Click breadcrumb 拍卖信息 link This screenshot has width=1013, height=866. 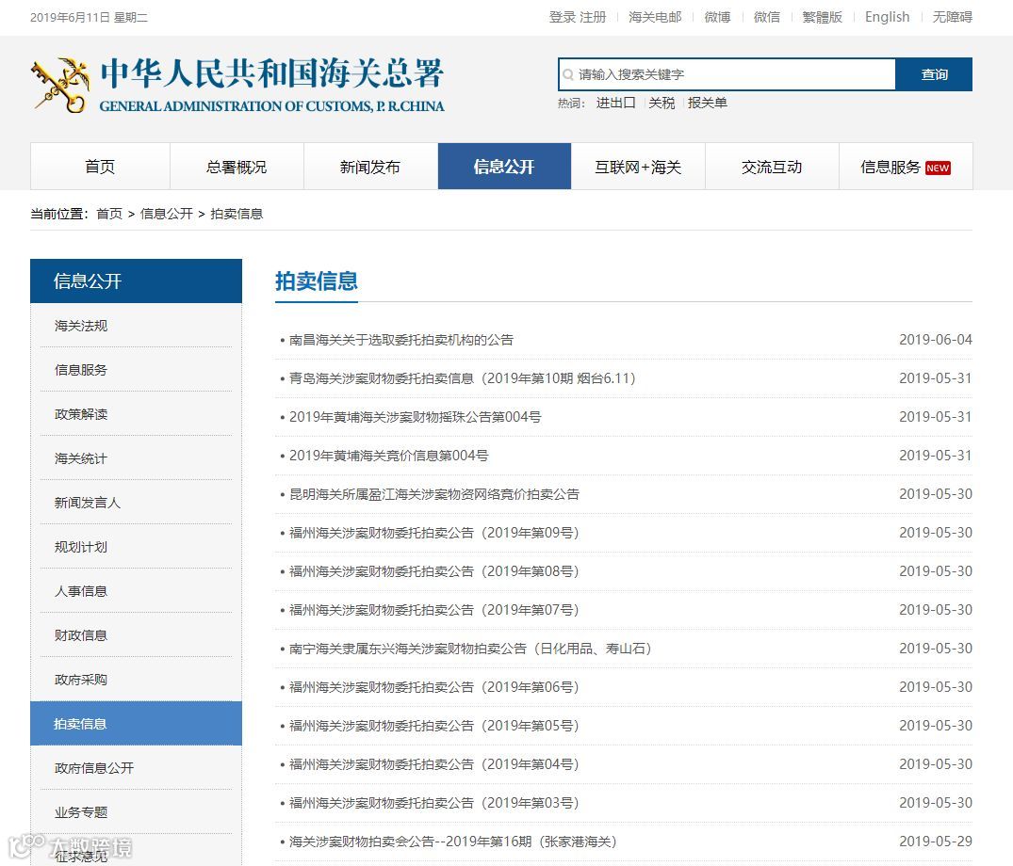(x=237, y=214)
